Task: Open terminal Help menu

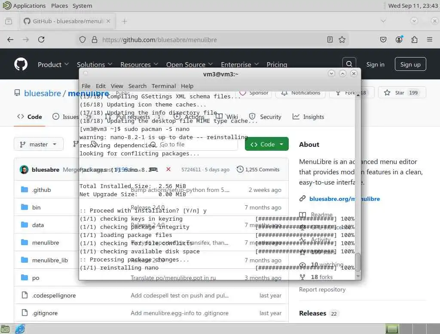Action: [x=187, y=86]
